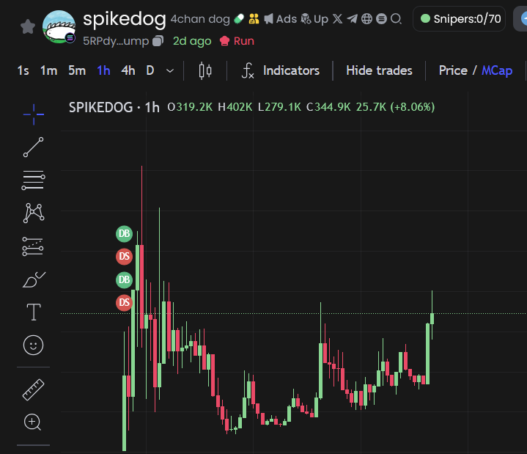
Task: Open the emoji icons tool
Action: [33, 345]
